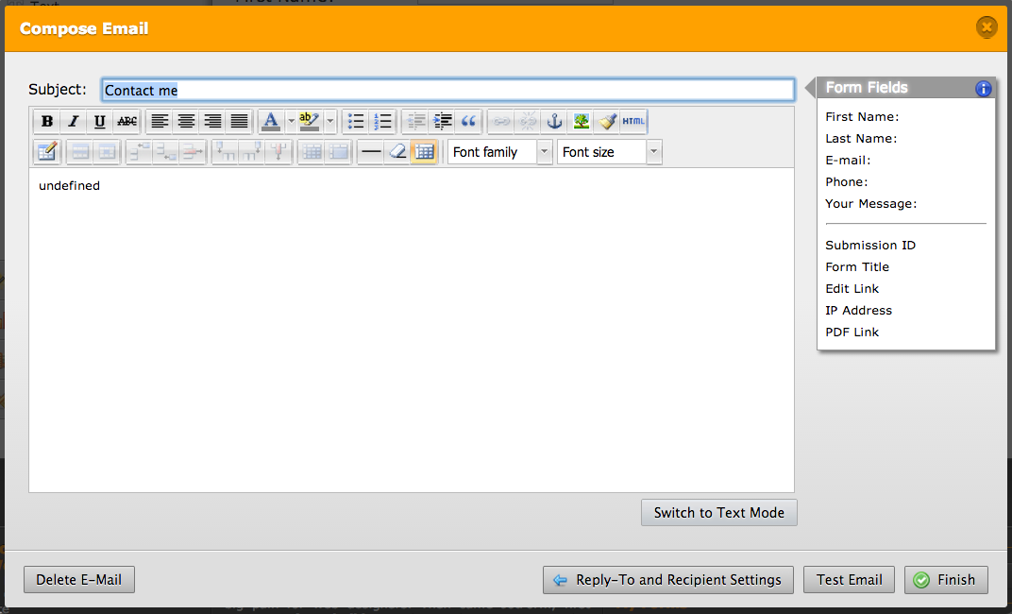
Task: Click the Subject input field
Action: [447, 90]
